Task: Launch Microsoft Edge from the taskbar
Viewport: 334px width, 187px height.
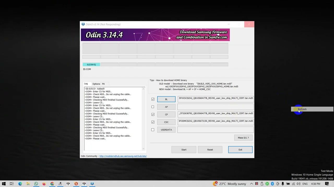Action: (20, 184)
